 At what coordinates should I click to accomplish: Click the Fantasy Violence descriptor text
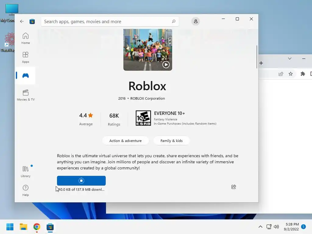tap(165, 119)
